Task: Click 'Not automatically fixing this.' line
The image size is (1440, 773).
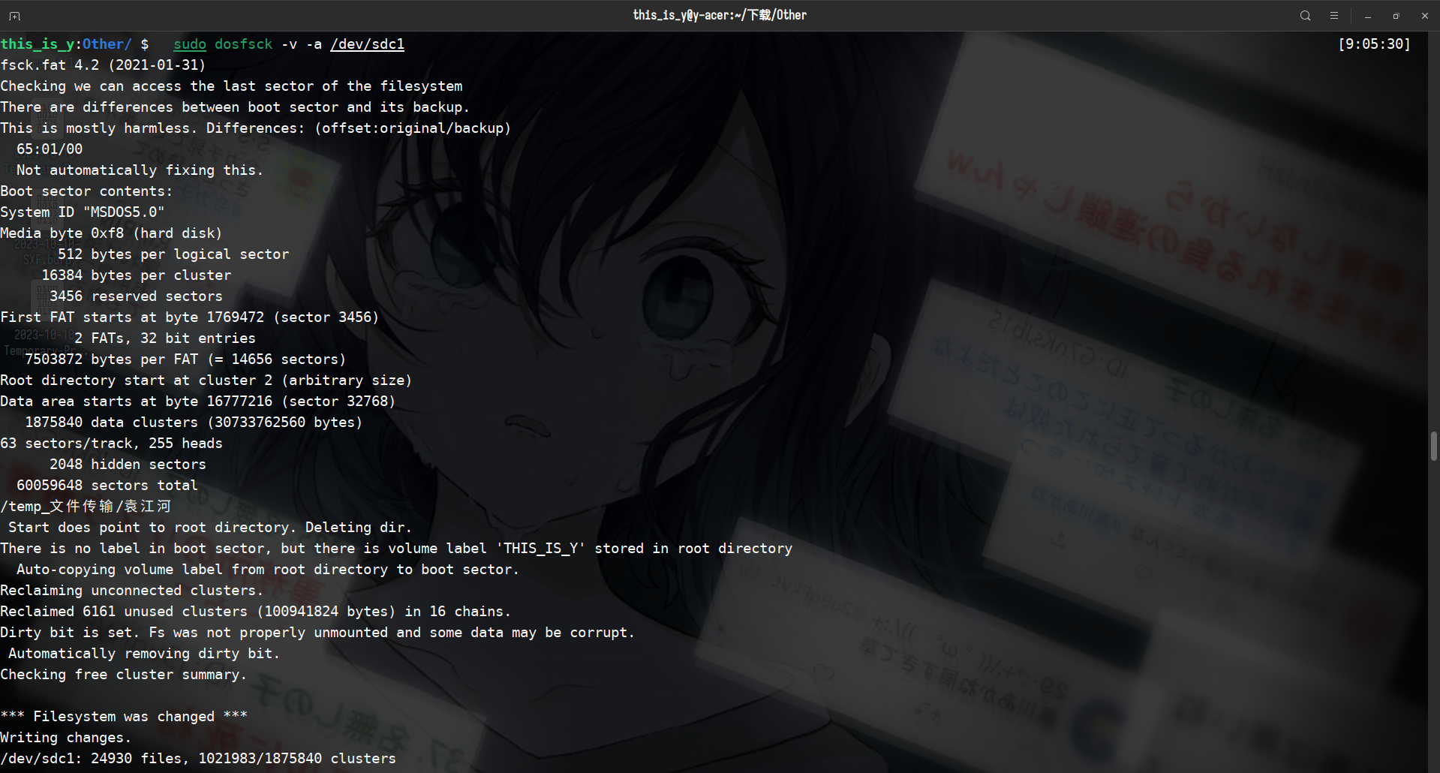Action: click(140, 170)
